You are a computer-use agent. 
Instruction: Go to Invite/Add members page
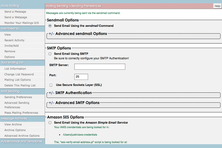click(12, 46)
